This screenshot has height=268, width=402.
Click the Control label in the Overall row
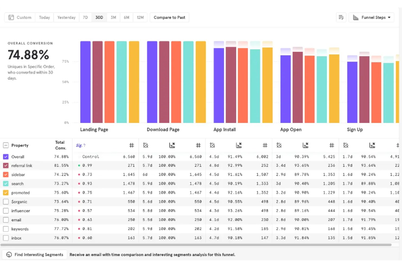(x=91, y=157)
